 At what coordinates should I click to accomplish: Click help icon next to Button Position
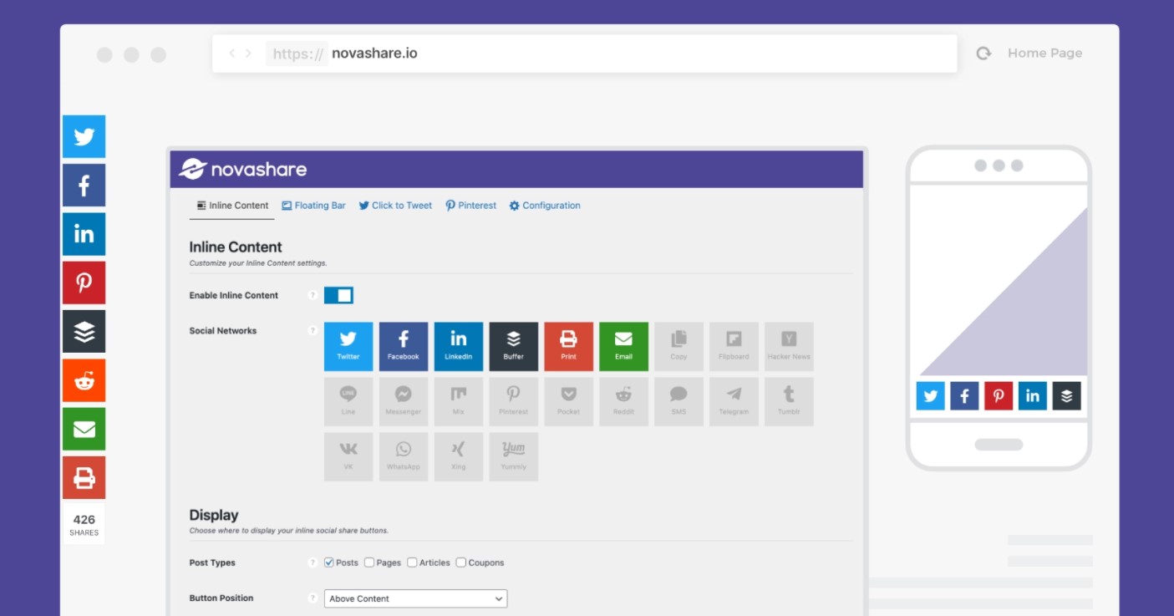tap(313, 598)
